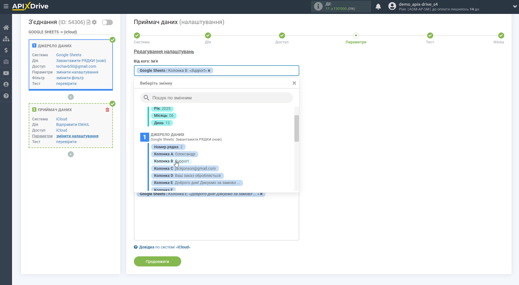Select the Місяць: 06 variable
The height and width of the screenshot is (285, 519).
(164, 116)
